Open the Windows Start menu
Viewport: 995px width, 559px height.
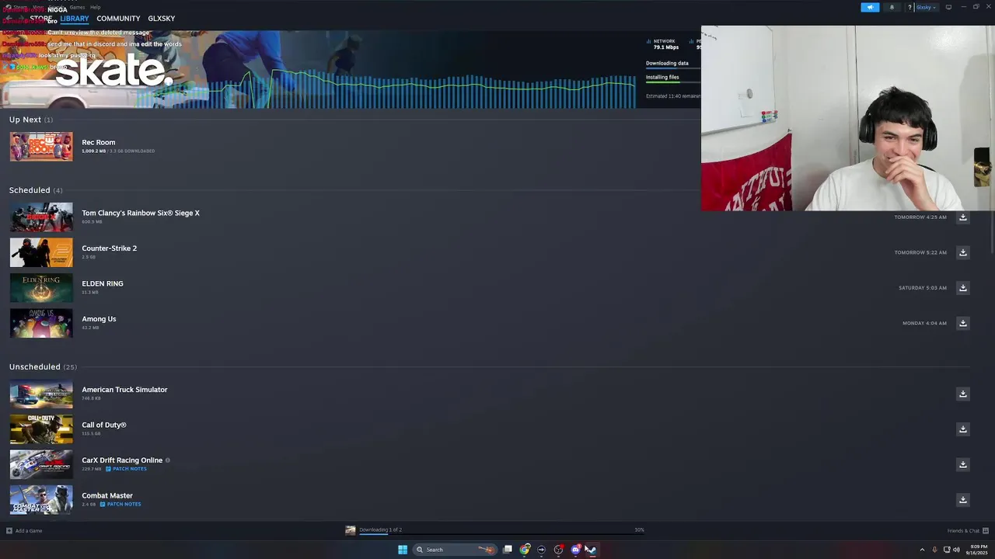coord(403,550)
